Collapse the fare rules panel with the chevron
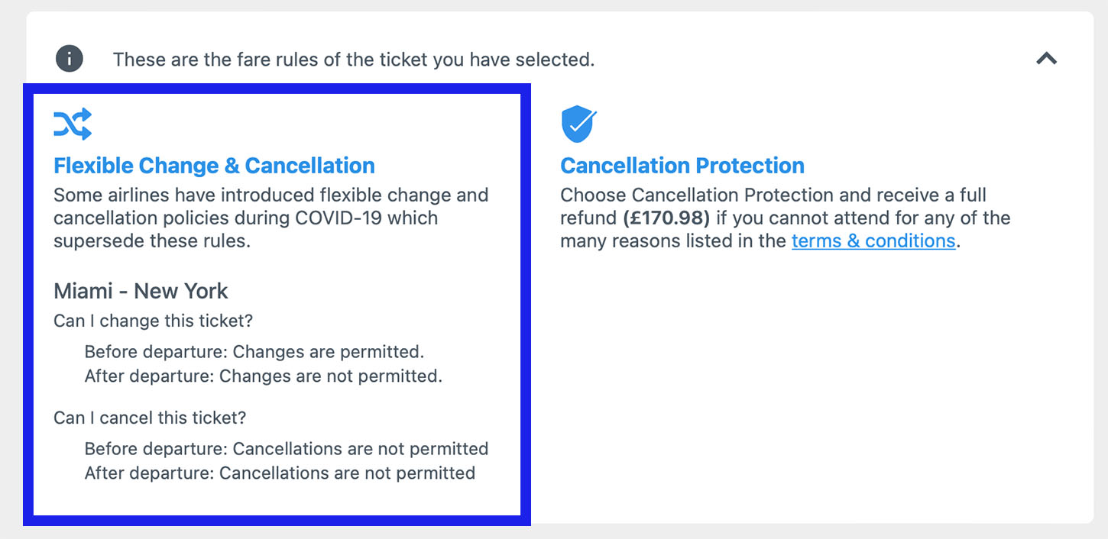This screenshot has height=539, width=1108. click(x=1046, y=58)
